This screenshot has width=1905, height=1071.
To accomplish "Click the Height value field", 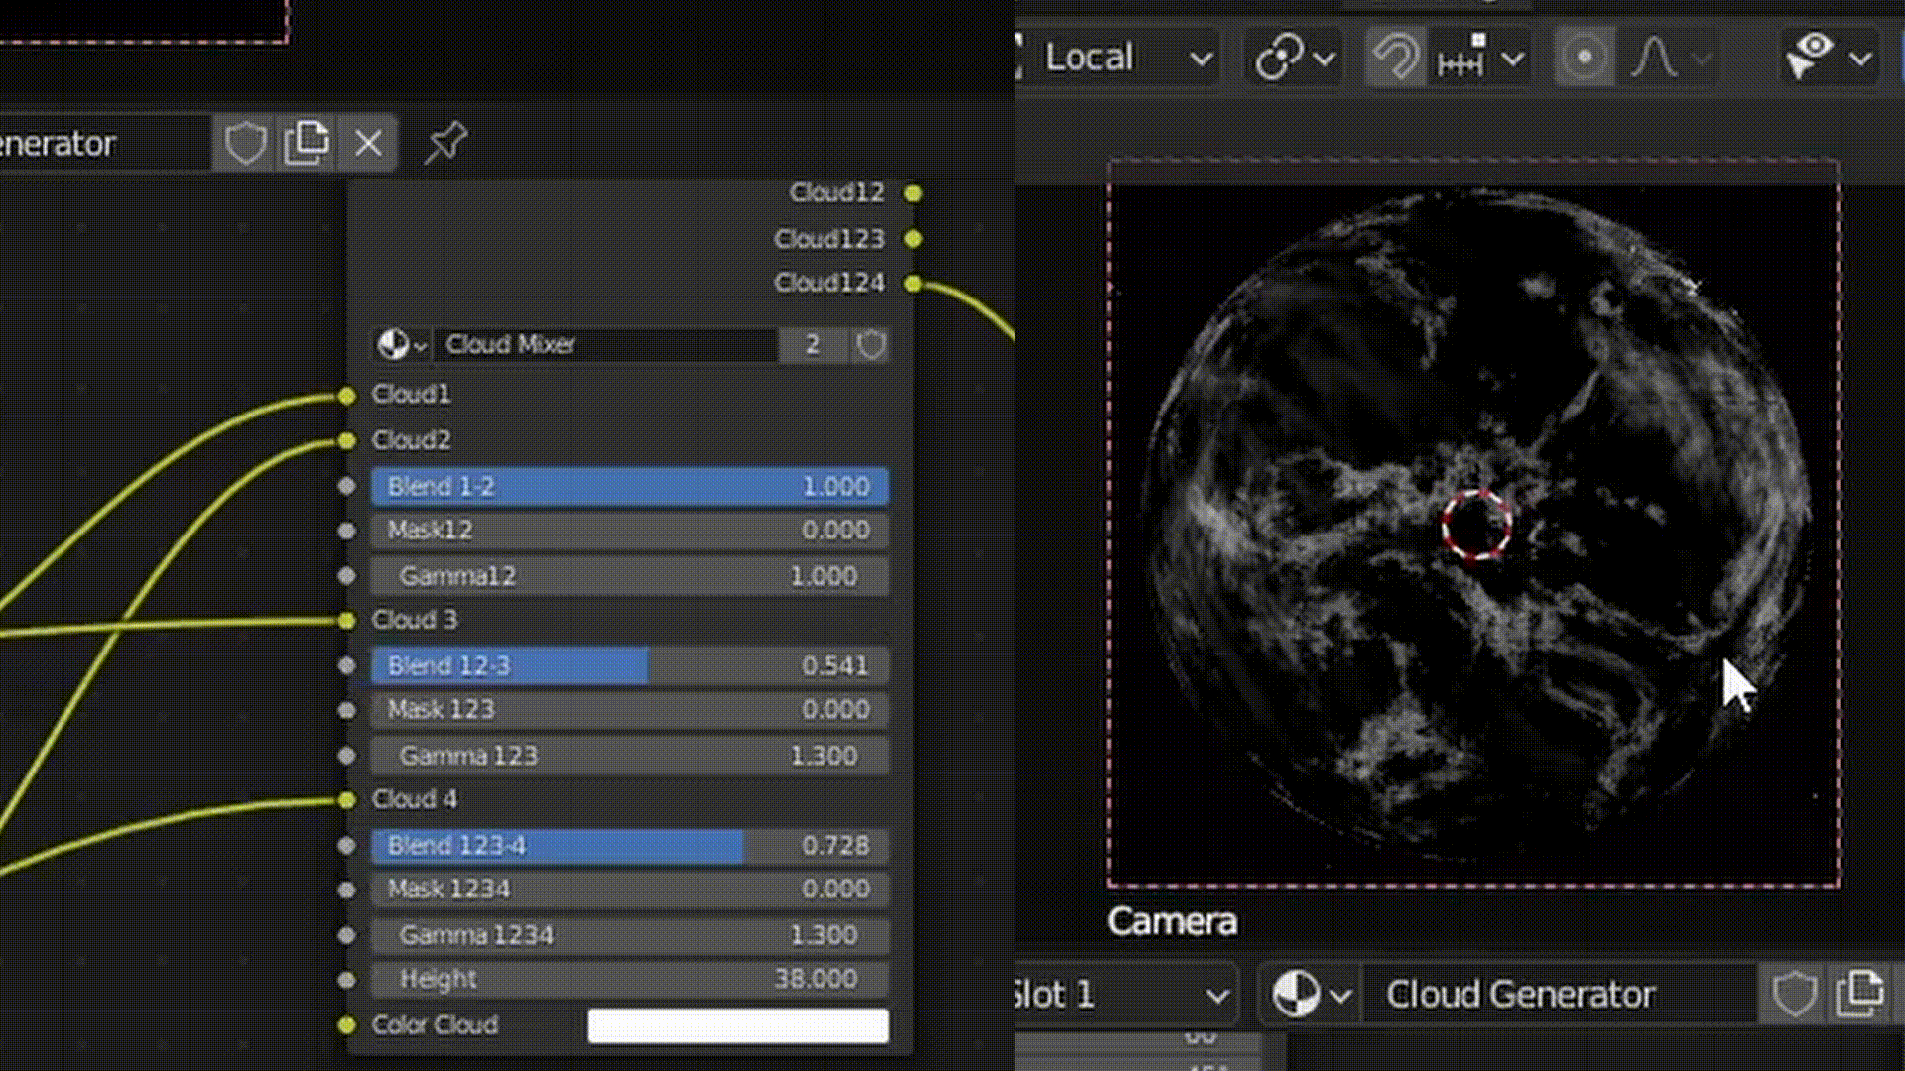I will [629, 980].
